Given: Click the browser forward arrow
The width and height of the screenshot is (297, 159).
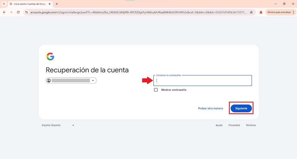Looking at the screenshot, I should click(11, 12).
